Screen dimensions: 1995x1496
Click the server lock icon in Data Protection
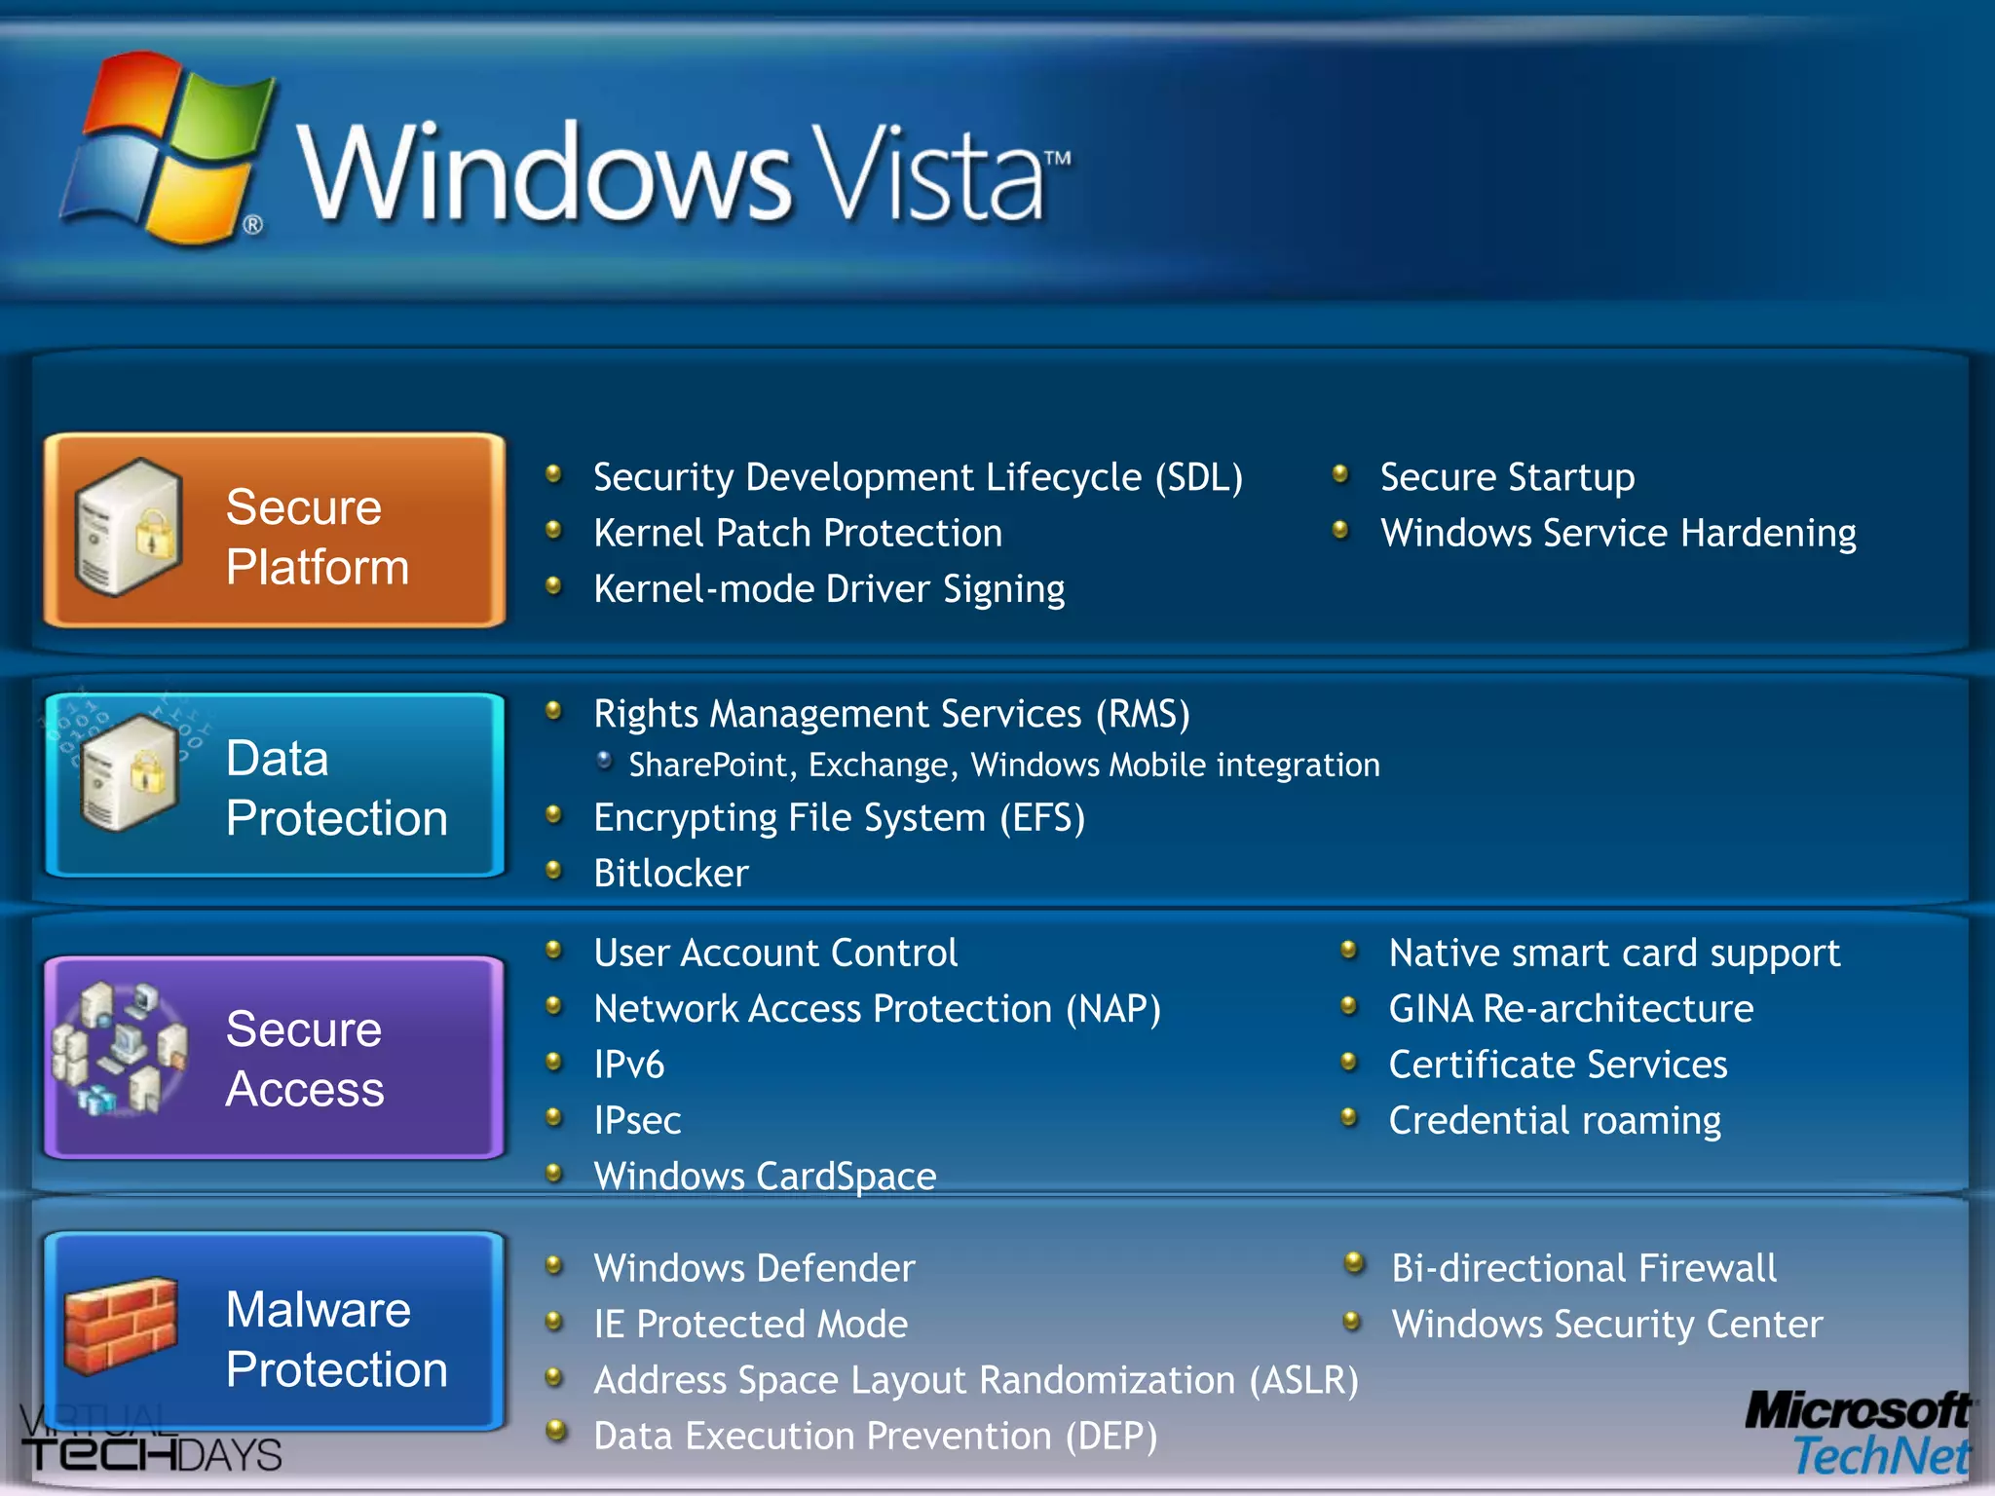(x=129, y=772)
